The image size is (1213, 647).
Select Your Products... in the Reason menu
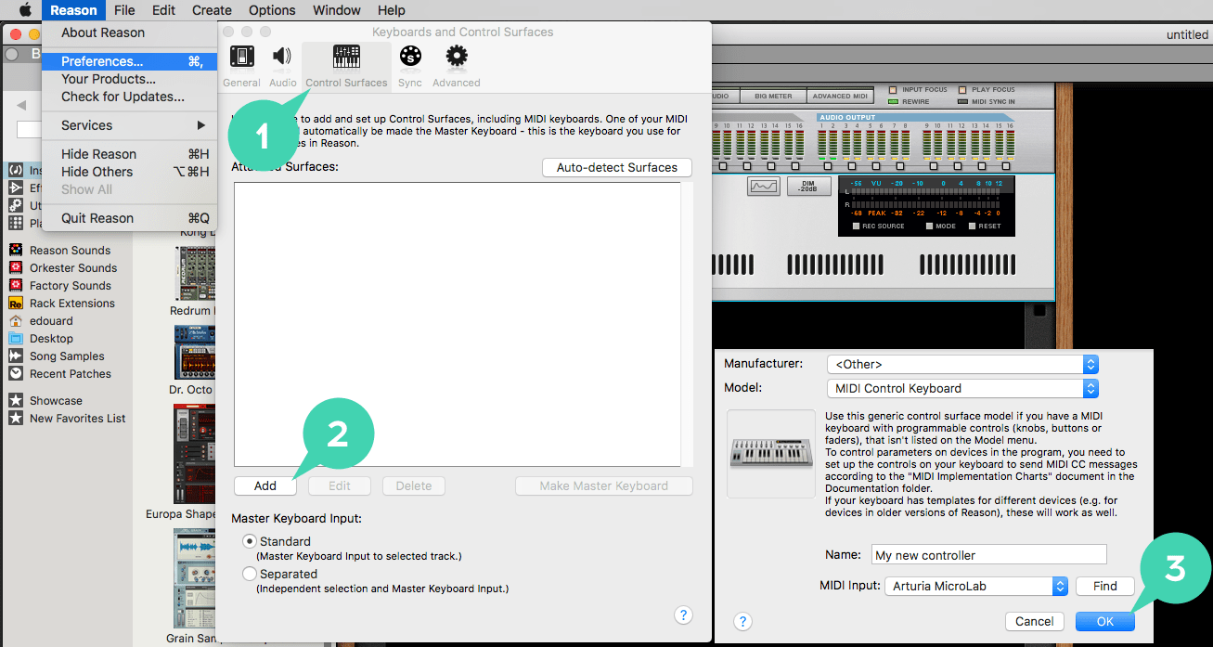pyautogui.click(x=130, y=79)
